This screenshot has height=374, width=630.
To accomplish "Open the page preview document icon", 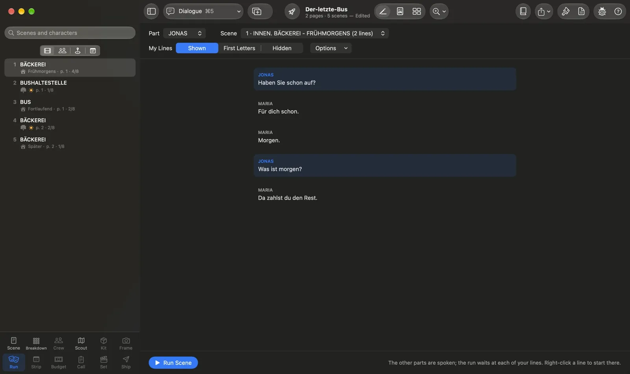I will click(400, 11).
